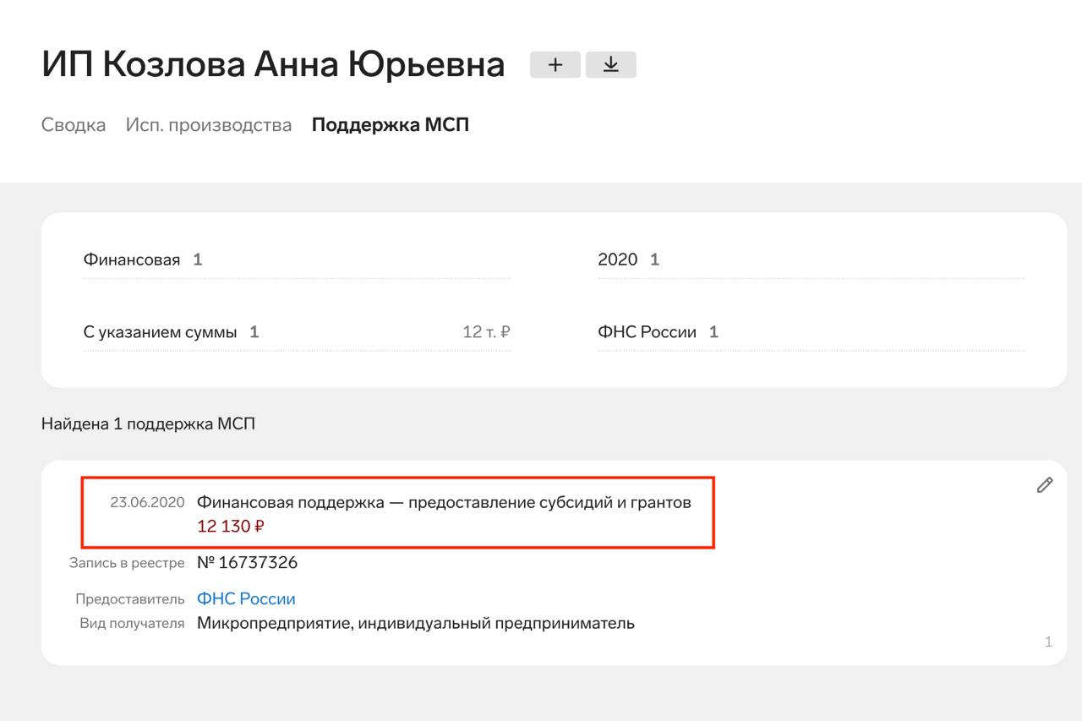Screen dimensions: 1082x721
Task: Click the Микропредприятие recipient type value
Action: coord(415,623)
